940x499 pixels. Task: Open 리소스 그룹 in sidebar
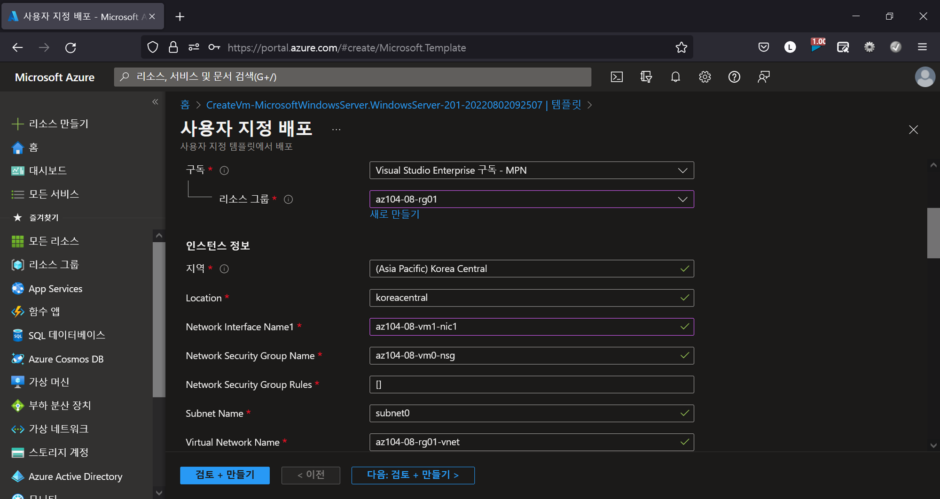pos(54,265)
